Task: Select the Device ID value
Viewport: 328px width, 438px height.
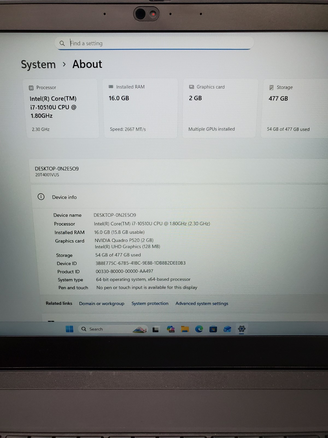Action: [x=140, y=263]
